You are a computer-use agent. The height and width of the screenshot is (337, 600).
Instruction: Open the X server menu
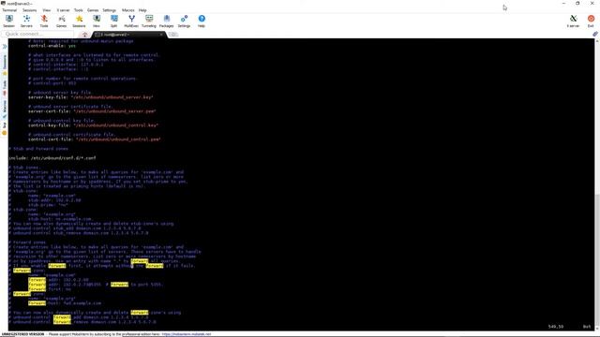click(x=63, y=10)
